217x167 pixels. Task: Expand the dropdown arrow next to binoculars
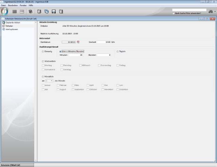pos(215,12)
